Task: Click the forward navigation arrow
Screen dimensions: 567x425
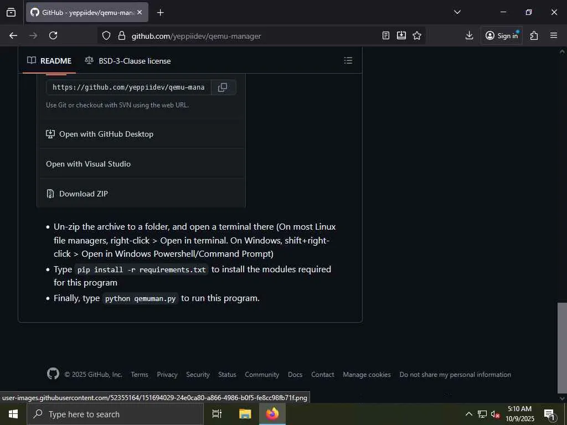Action: point(33,35)
